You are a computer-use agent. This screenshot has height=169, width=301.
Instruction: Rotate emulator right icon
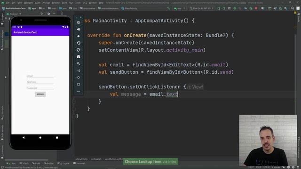point(79,50)
